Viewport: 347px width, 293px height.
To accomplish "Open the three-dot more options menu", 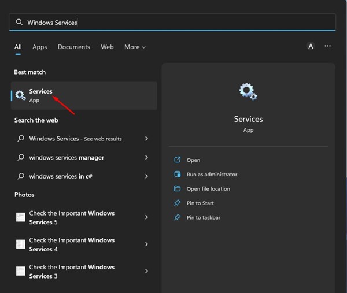I will (x=328, y=46).
